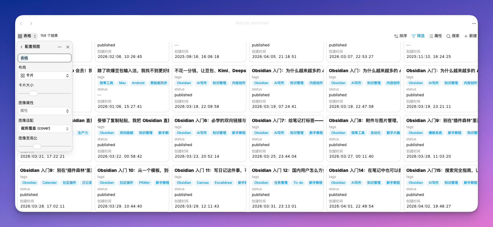Open the 图像属性 property dropdown
Viewport: 493px width, 227px height.
[45, 111]
